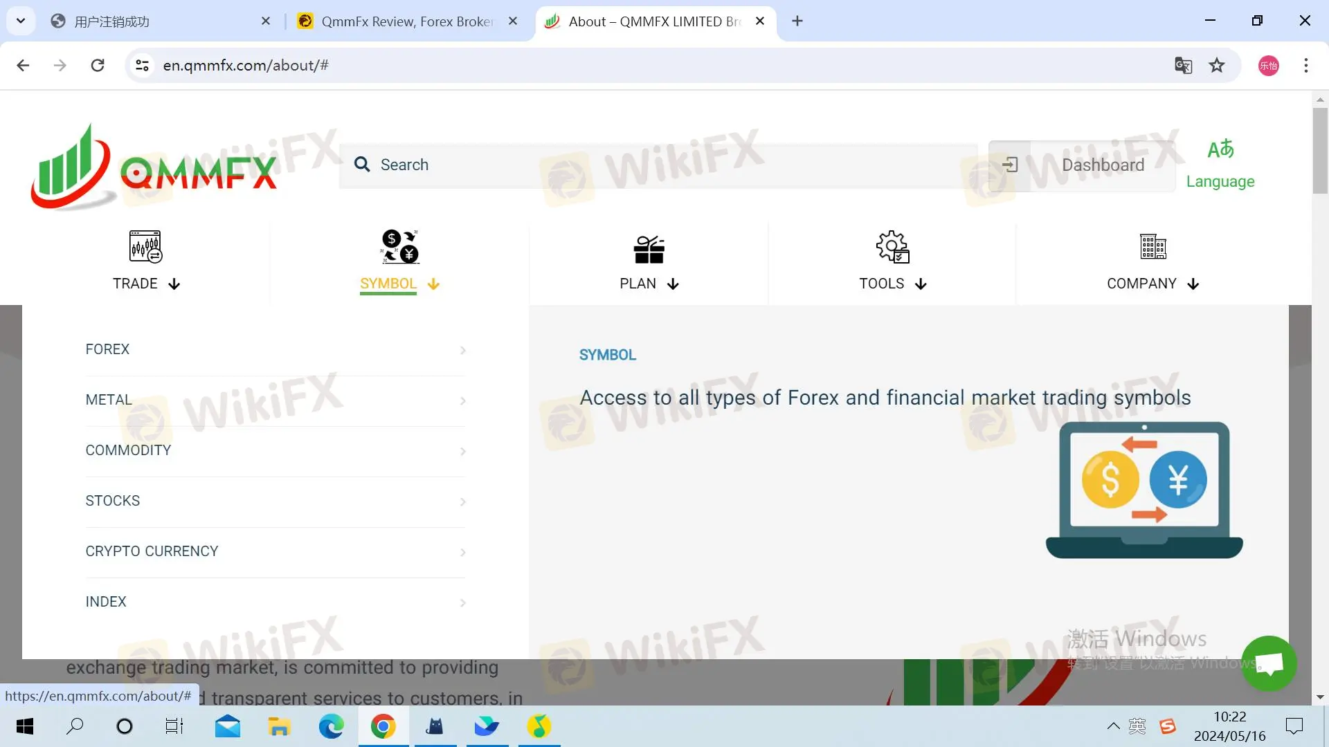This screenshot has height=747, width=1329.
Task: Click the PLAN gift box icon
Action: [649, 249]
